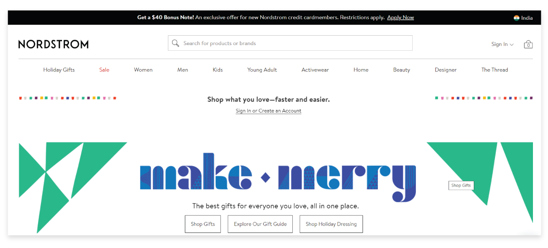Go to the Men category

(183, 70)
